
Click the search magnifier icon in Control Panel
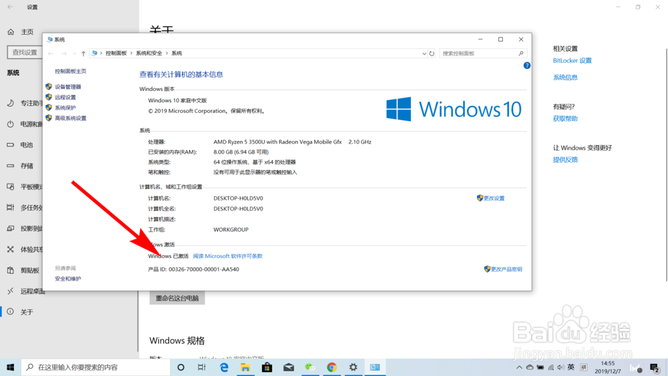pyautogui.click(x=521, y=53)
